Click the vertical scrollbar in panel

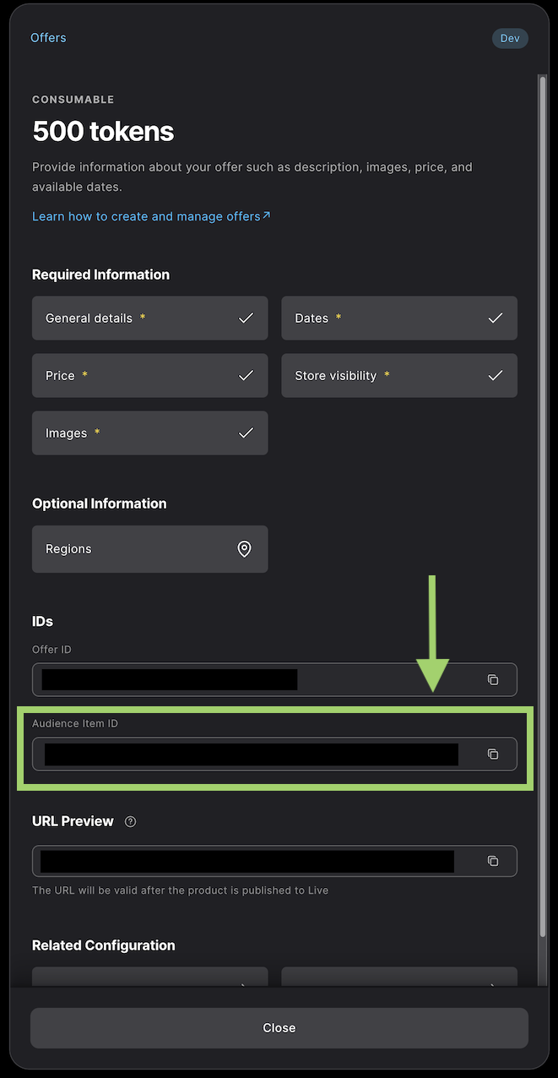(x=543, y=507)
